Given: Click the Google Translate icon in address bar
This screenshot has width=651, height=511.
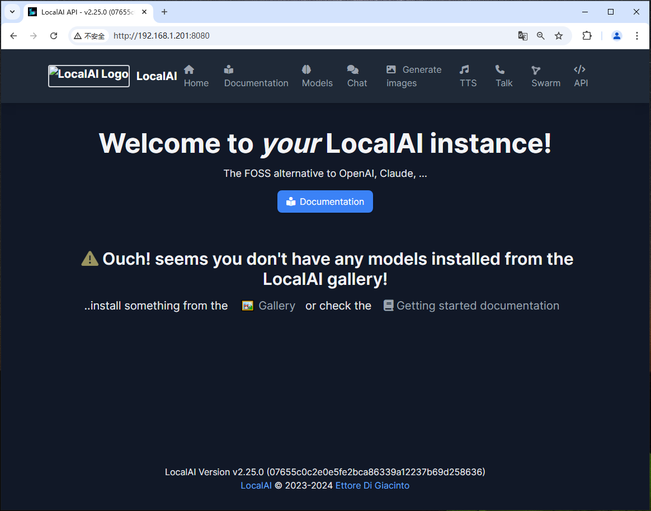Looking at the screenshot, I should coord(522,35).
